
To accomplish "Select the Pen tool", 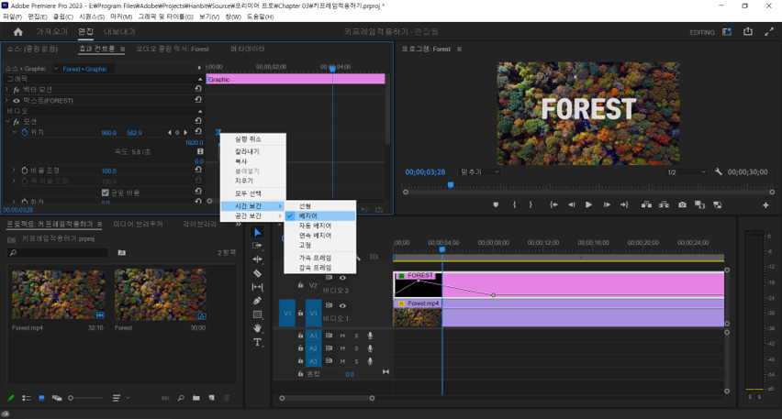I will coord(257,301).
